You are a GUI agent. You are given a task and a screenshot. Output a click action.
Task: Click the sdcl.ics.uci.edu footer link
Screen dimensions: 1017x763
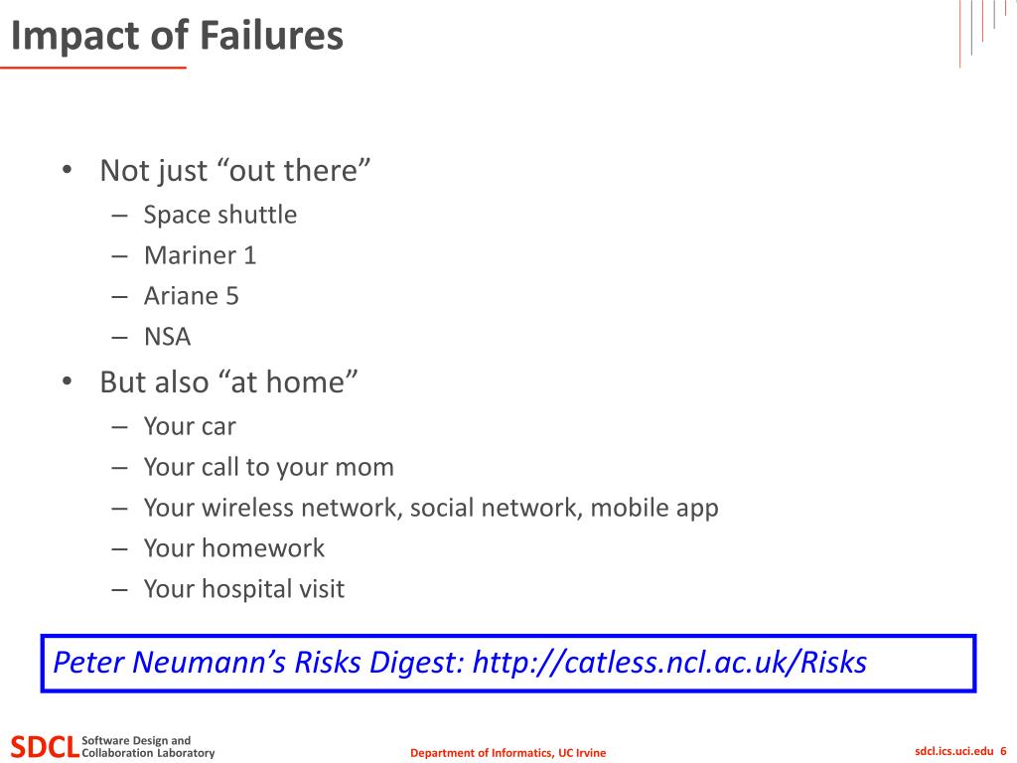click(x=953, y=751)
